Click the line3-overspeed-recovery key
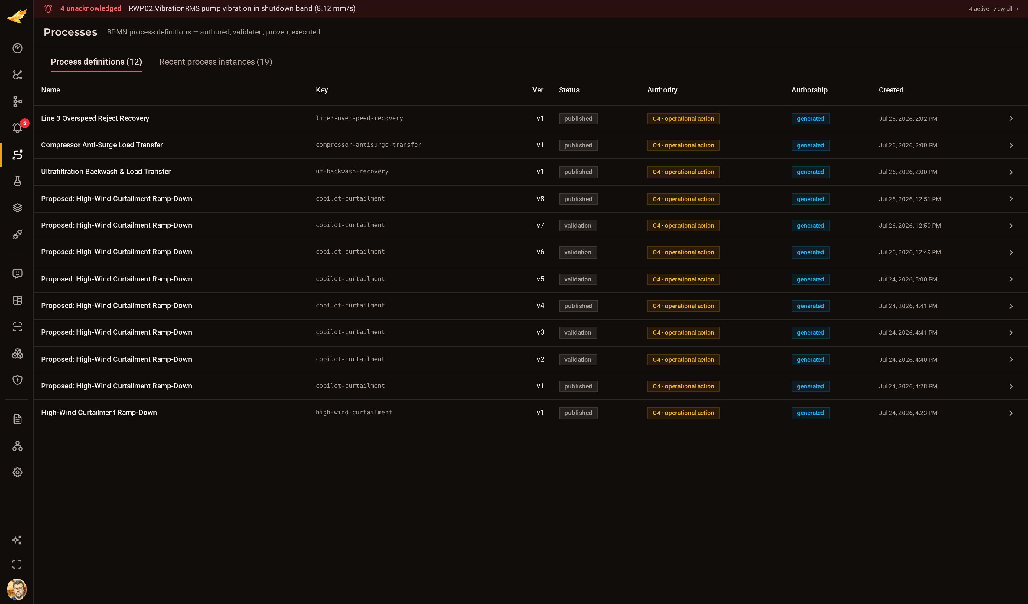This screenshot has width=1028, height=604. point(359,118)
